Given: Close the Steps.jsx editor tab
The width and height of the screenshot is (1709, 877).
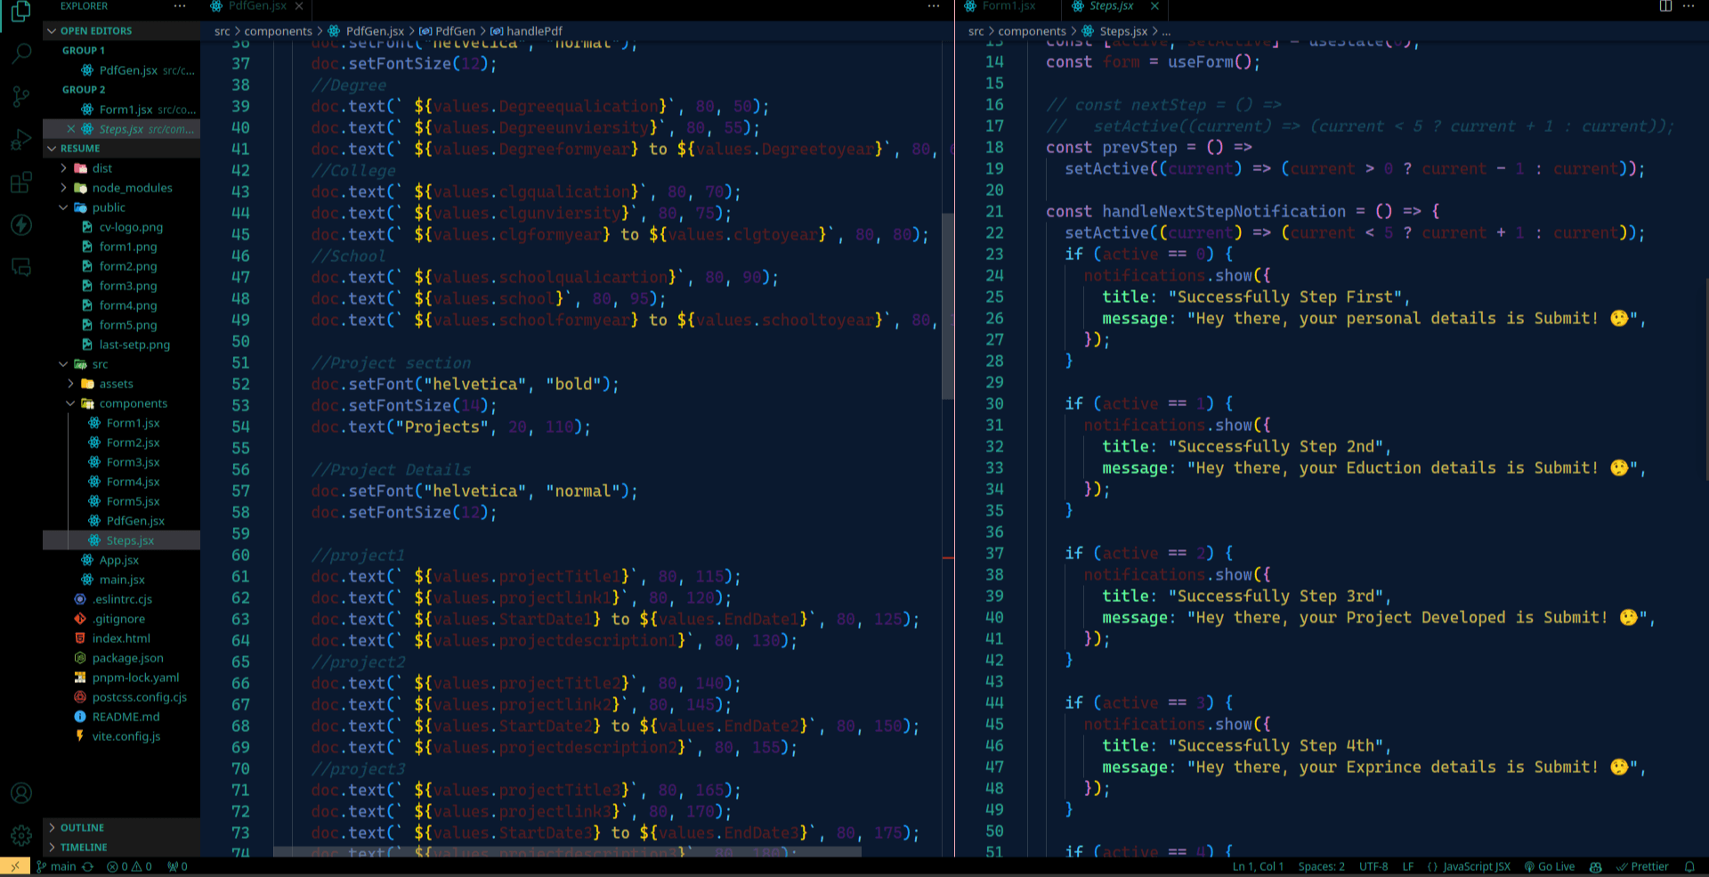Looking at the screenshot, I should [x=1154, y=6].
